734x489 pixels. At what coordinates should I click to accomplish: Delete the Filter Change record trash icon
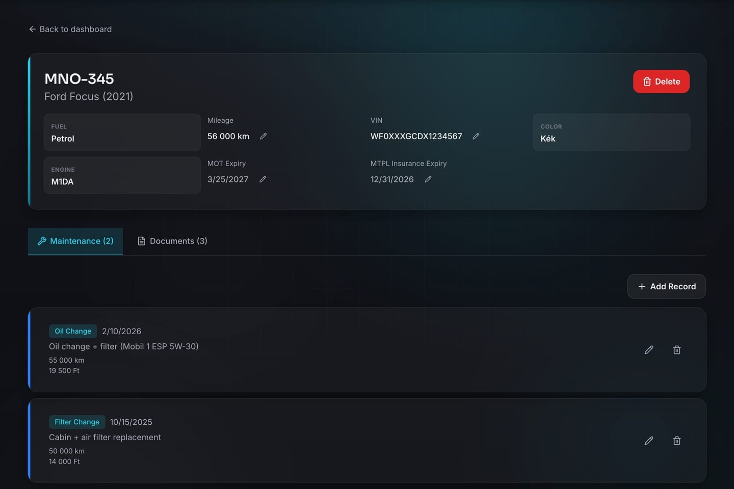point(677,441)
